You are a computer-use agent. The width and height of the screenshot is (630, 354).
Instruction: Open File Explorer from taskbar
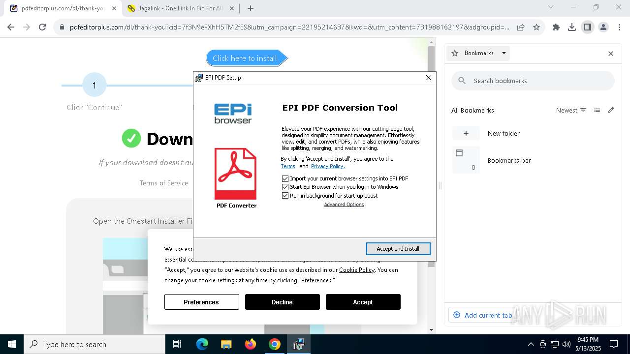(x=226, y=344)
